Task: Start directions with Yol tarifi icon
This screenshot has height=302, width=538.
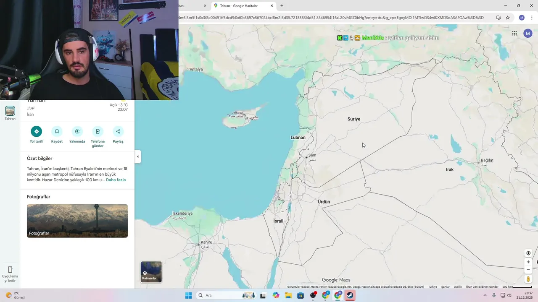Action: click(36, 131)
